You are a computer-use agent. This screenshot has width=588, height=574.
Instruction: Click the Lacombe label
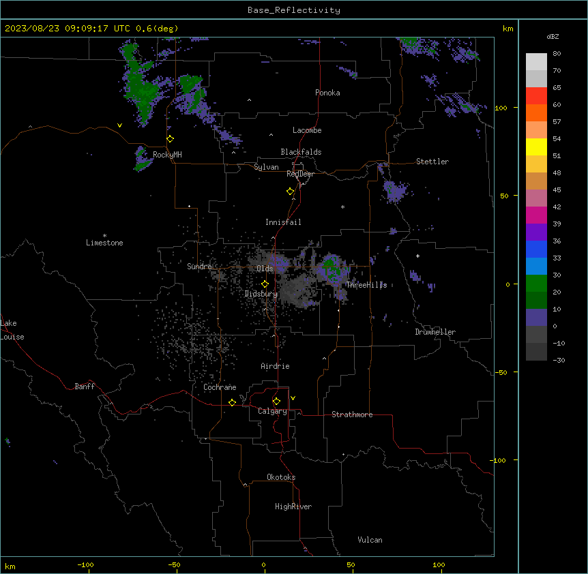[x=307, y=130]
